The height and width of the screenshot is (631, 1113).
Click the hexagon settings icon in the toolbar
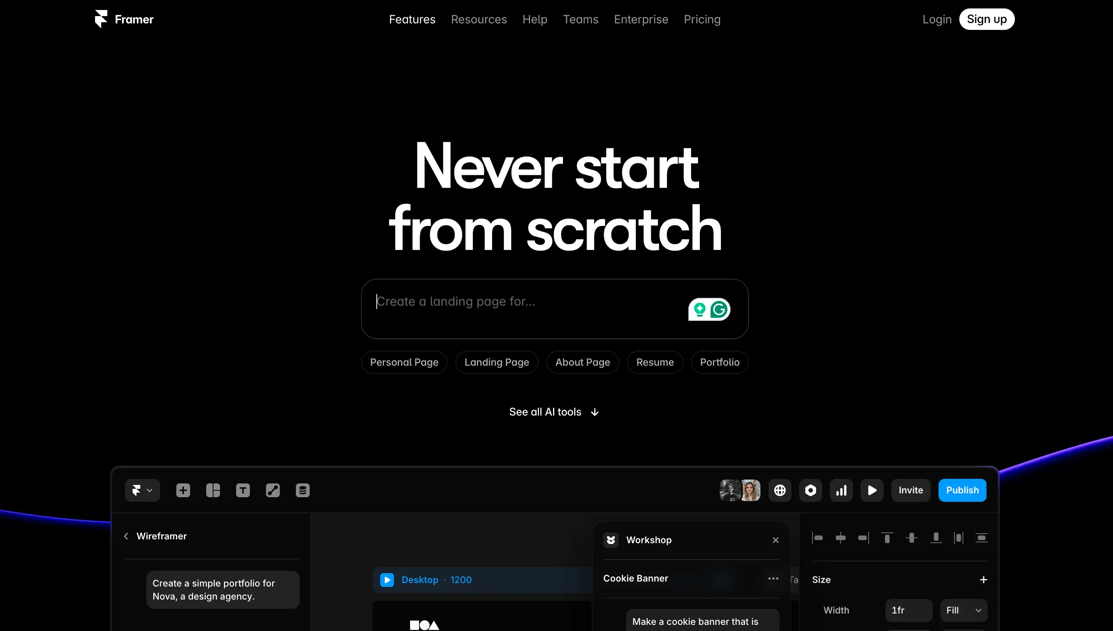click(x=810, y=490)
